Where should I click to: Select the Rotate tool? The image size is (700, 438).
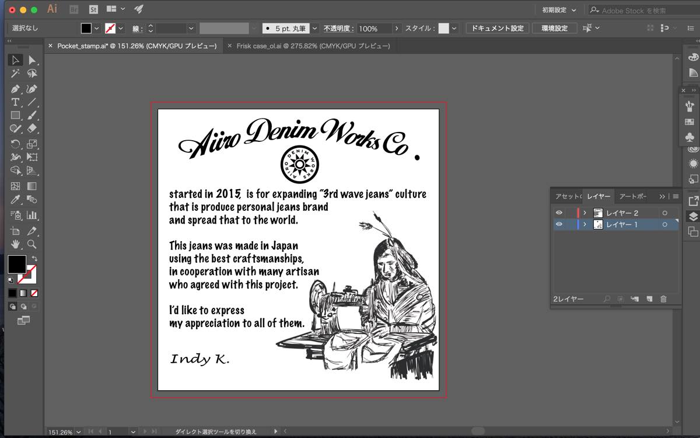point(15,144)
